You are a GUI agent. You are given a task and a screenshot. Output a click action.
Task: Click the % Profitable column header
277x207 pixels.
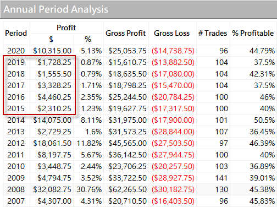coord(253,33)
